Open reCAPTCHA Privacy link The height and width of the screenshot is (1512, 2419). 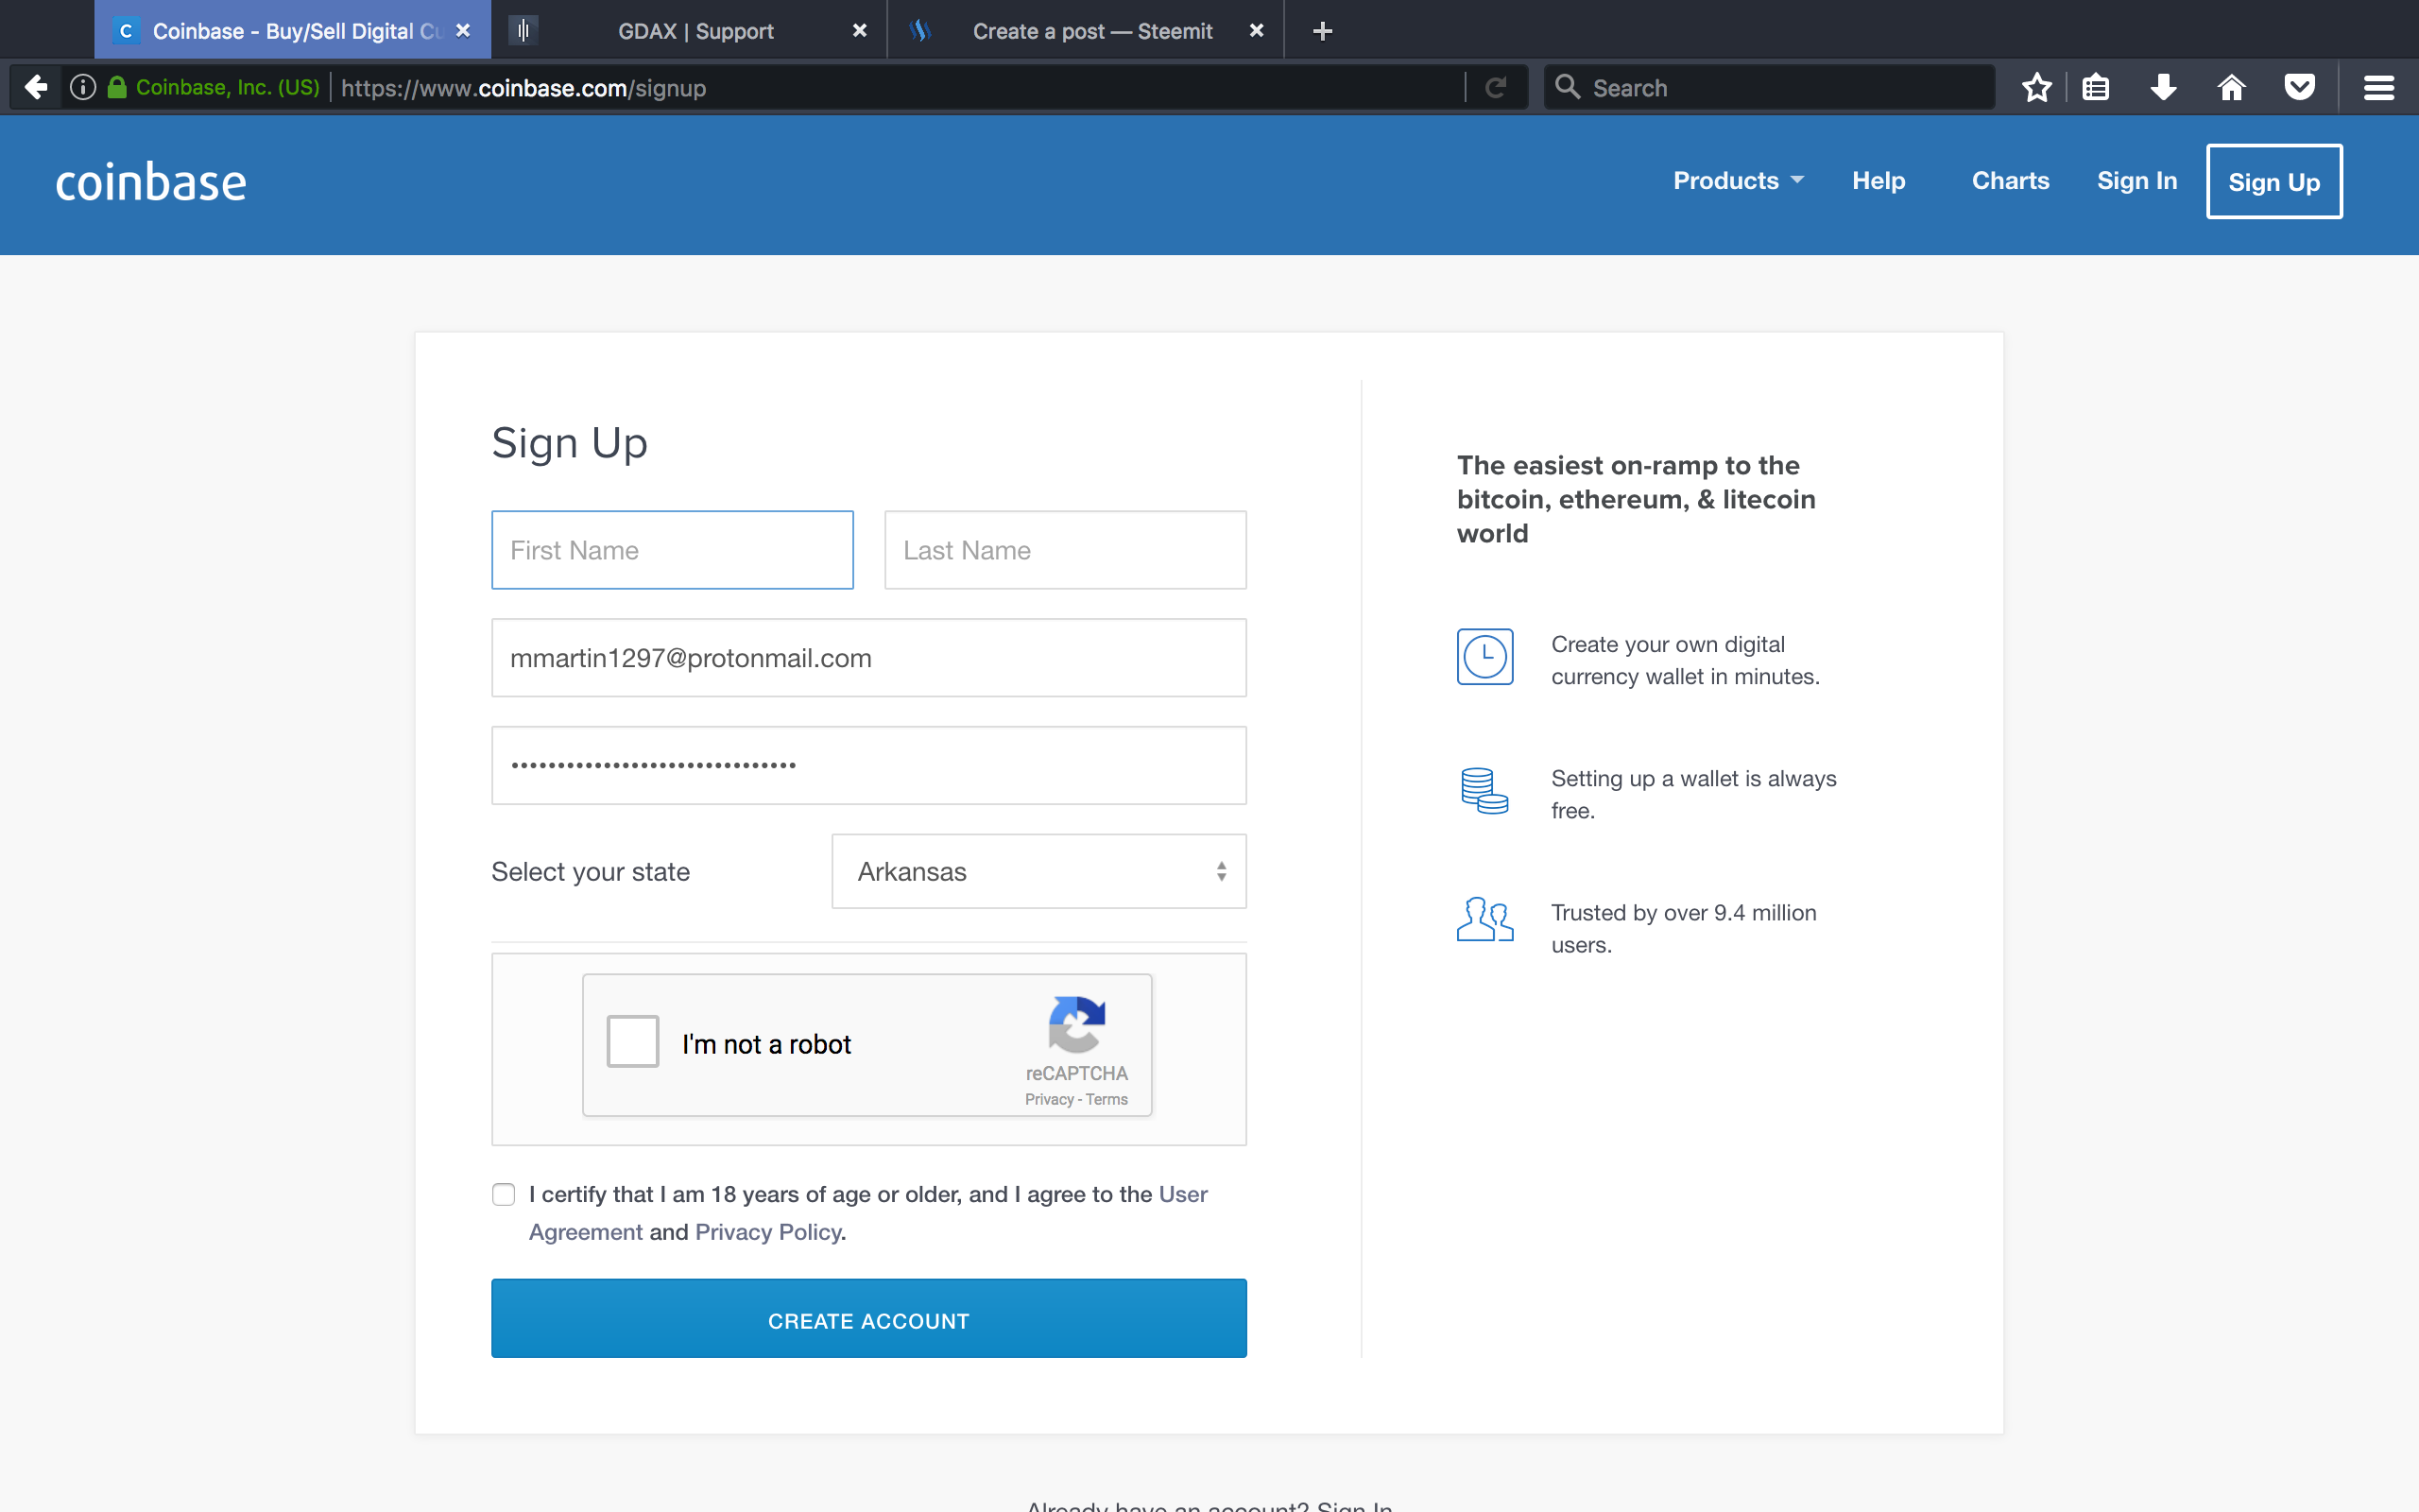coord(1049,1099)
